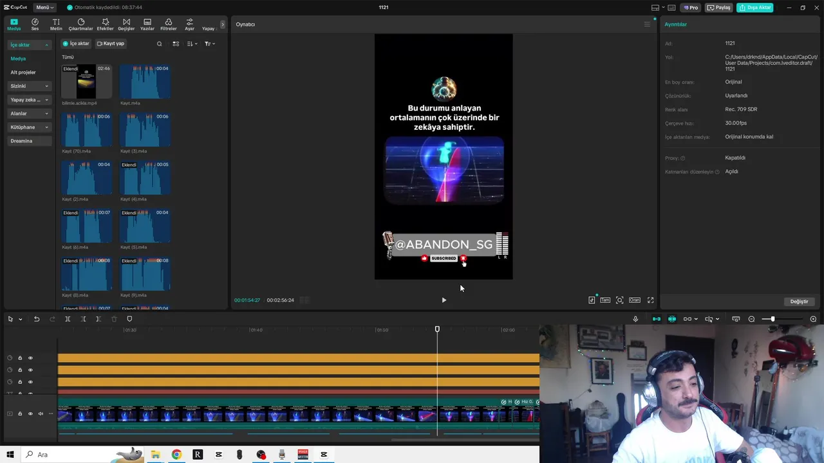Viewport: 824px width, 463px height.
Task: Delete clip right of the playhead
Action: [x=98, y=319]
